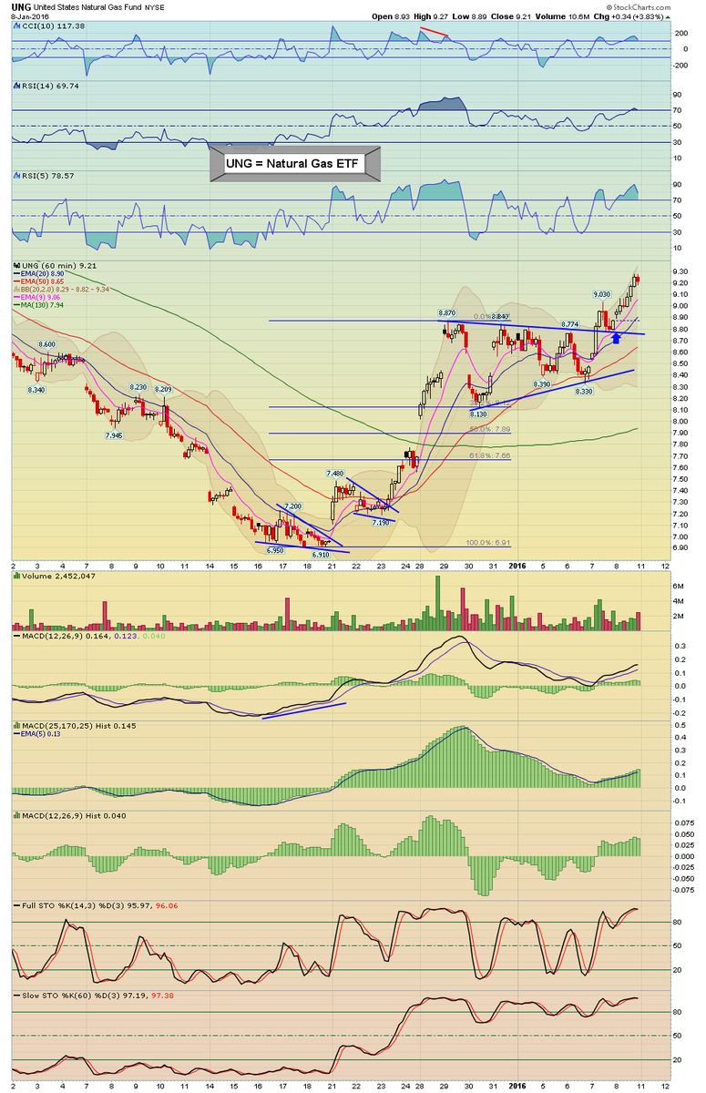
Task: Click the 8.390 price label
Action: click(542, 384)
